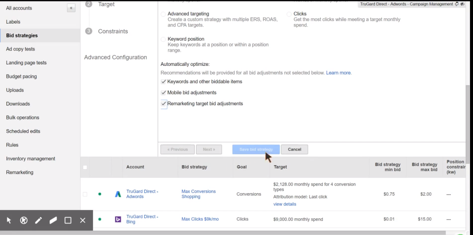The image size is (473, 235).
Task: Click the pencil draw annotation tool
Action: [x=38, y=220]
